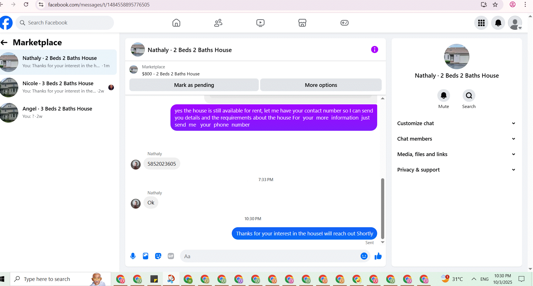Attach a photo or file
This screenshot has width=533, height=286.
click(145, 256)
